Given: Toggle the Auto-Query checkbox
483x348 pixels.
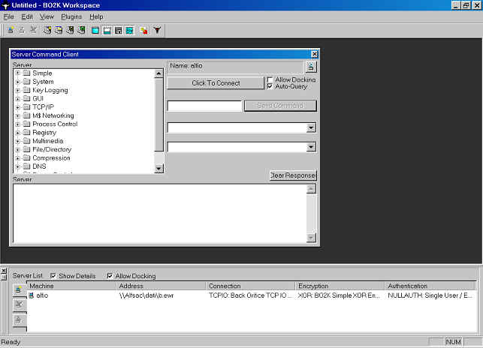Looking at the screenshot, I should pos(270,86).
